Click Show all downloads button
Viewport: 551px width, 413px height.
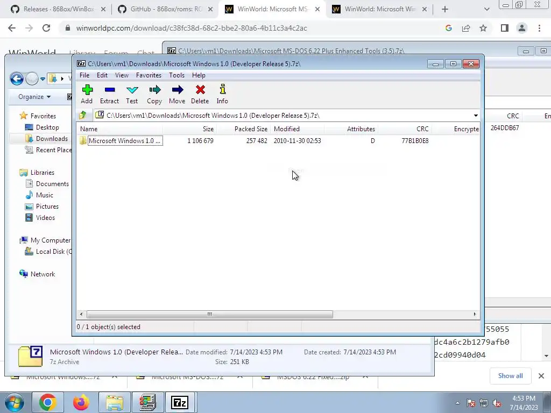pyautogui.click(x=510, y=376)
